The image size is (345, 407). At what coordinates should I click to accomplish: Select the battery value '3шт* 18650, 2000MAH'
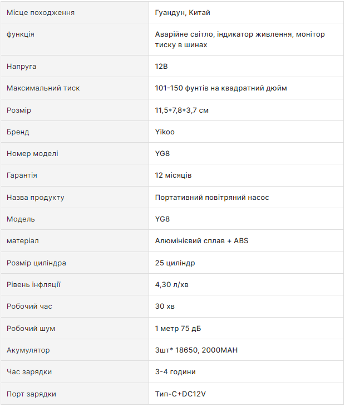coord(197,350)
